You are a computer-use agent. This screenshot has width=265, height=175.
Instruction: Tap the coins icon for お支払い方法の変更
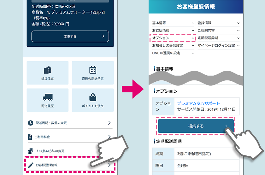(31, 151)
